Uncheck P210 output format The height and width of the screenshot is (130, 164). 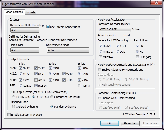click(50, 74)
